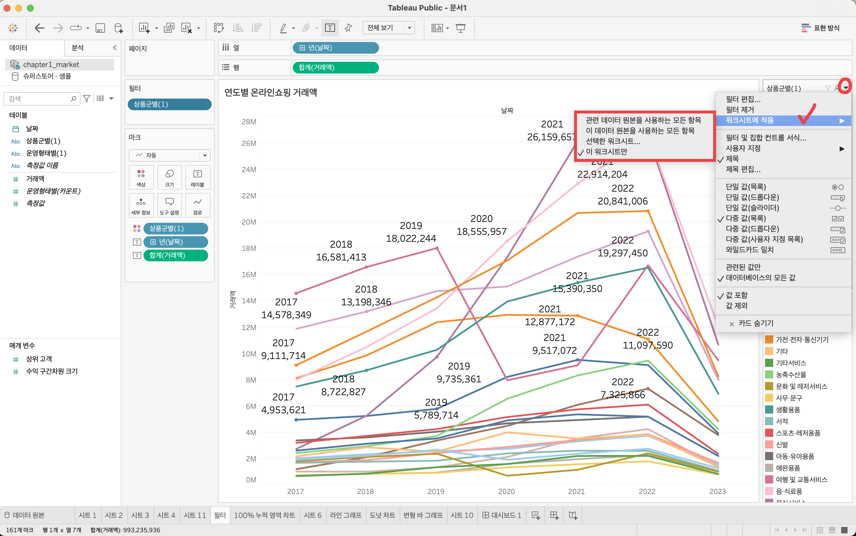Viewport: 856px width, 536px height.
Task: Select 값 제외 filter option
Action: point(736,306)
